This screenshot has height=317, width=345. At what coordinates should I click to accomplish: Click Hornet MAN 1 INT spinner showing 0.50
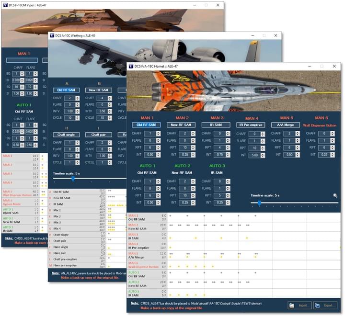(152, 155)
